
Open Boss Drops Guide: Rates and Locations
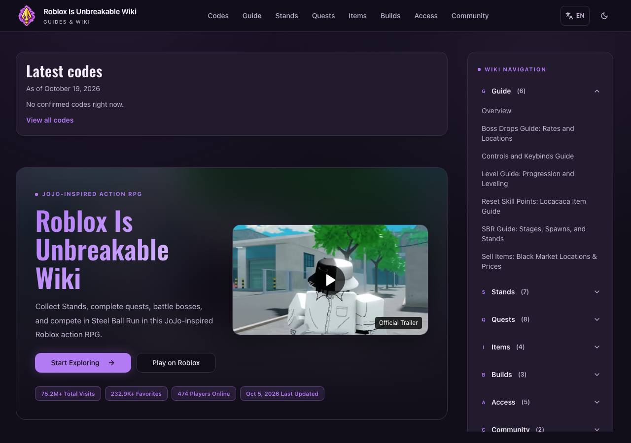click(x=528, y=133)
